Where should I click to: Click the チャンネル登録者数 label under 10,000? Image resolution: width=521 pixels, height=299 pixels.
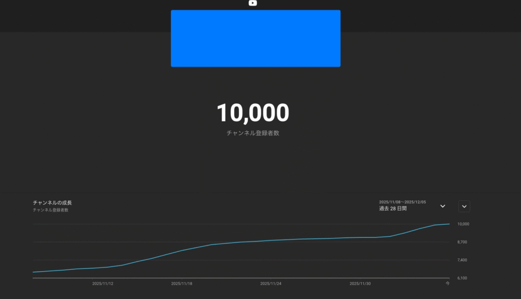[252, 133]
